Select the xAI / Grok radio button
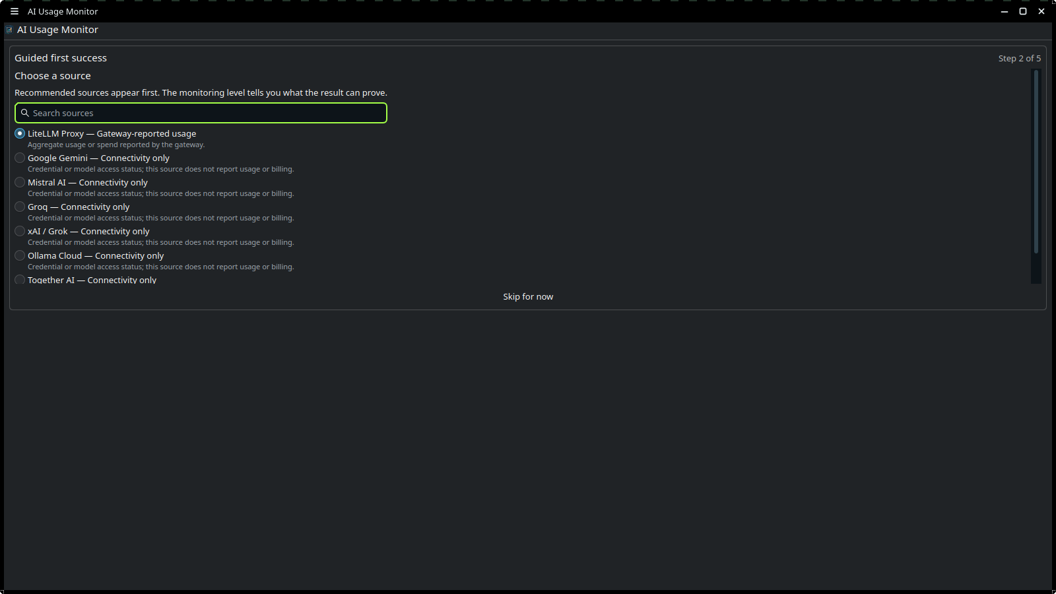1056x594 pixels. click(20, 231)
